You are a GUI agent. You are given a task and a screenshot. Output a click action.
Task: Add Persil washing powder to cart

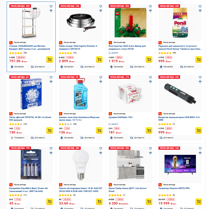[x=199, y=60]
